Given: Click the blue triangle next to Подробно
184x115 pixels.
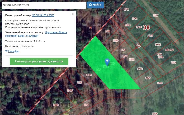Looking at the screenshot, I should point(6,51).
